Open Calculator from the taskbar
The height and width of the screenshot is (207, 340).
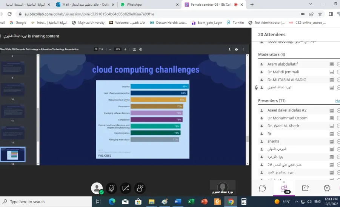coord(244,202)
